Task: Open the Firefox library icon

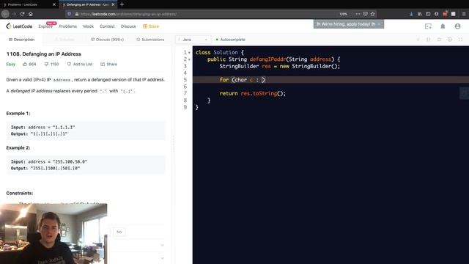Action: point(420,14)
